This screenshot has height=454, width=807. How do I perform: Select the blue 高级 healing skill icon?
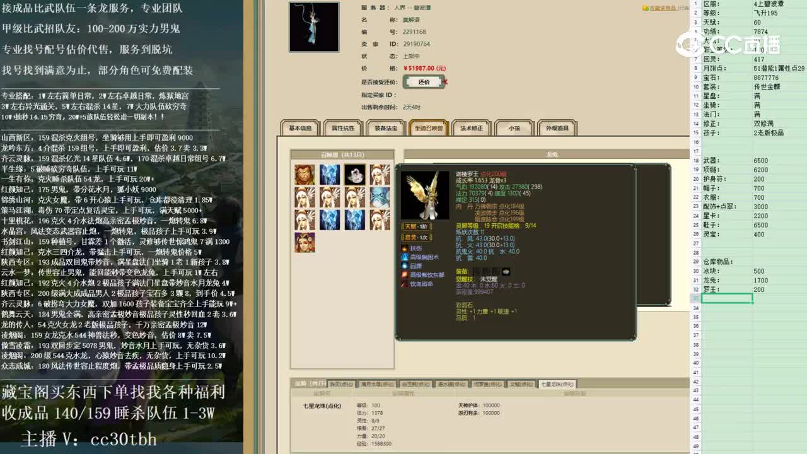pos(405,257)
